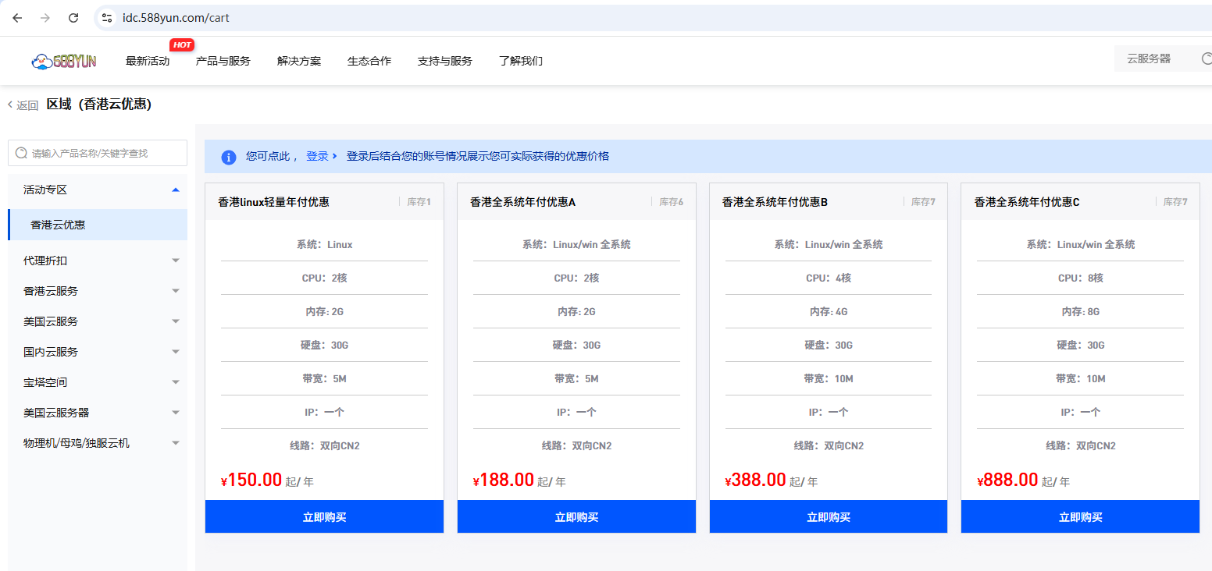Click the 返回 link at top left
1212x571 pixels.
[27, 103]
